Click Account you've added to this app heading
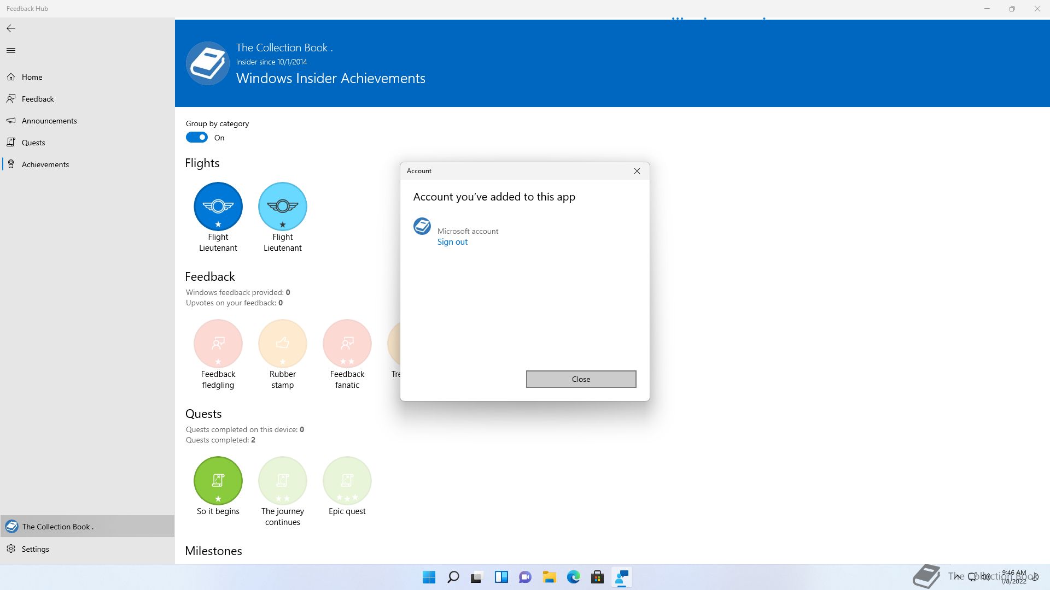This screenshot has height=590, width=1050. 494,197
